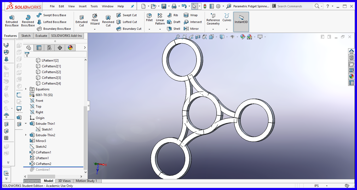Toggle Instant3D mode
Image resolution: width=357 pixels, height=190 pixels.
(241, 22)
